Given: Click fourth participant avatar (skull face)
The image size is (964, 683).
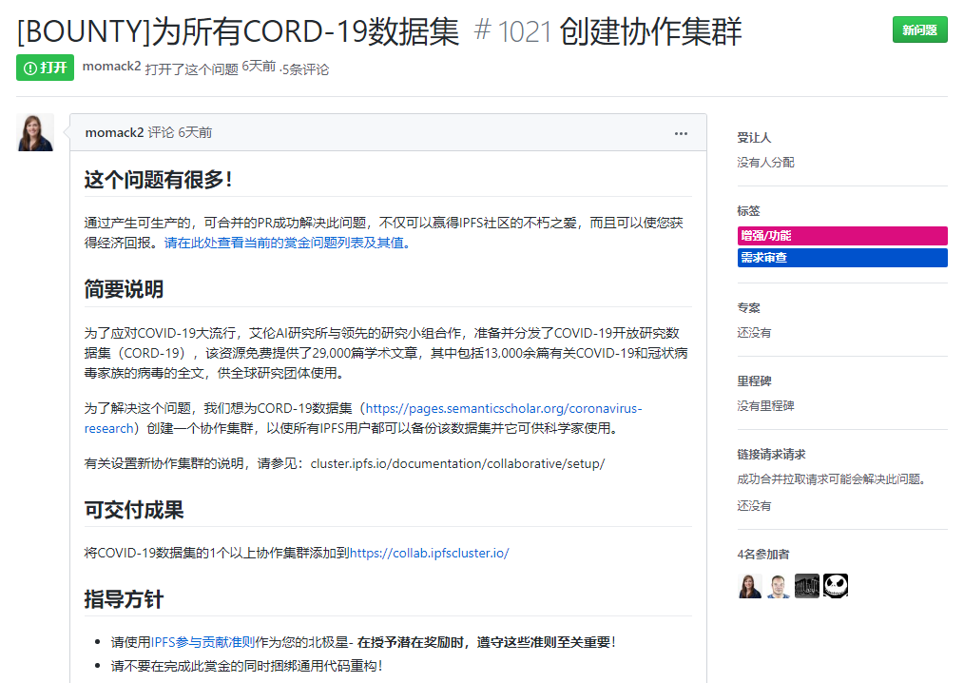Looking at the screenshot, I should click(x=836, y=586).
